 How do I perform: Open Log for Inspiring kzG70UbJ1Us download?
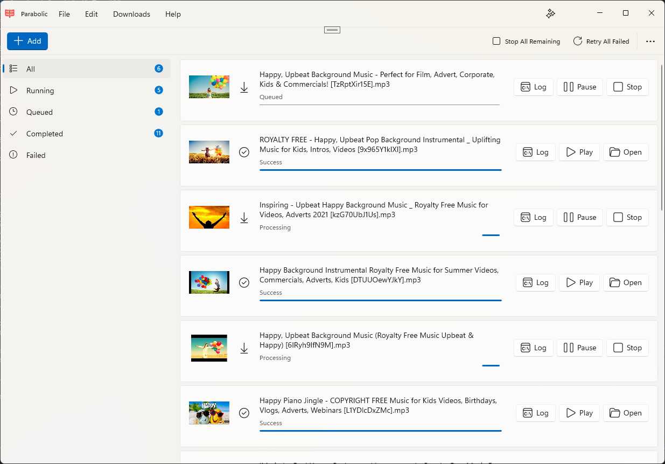pos(534,217)
